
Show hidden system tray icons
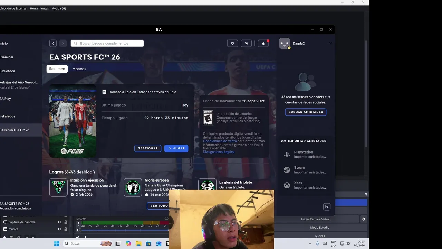pos(310,243)
